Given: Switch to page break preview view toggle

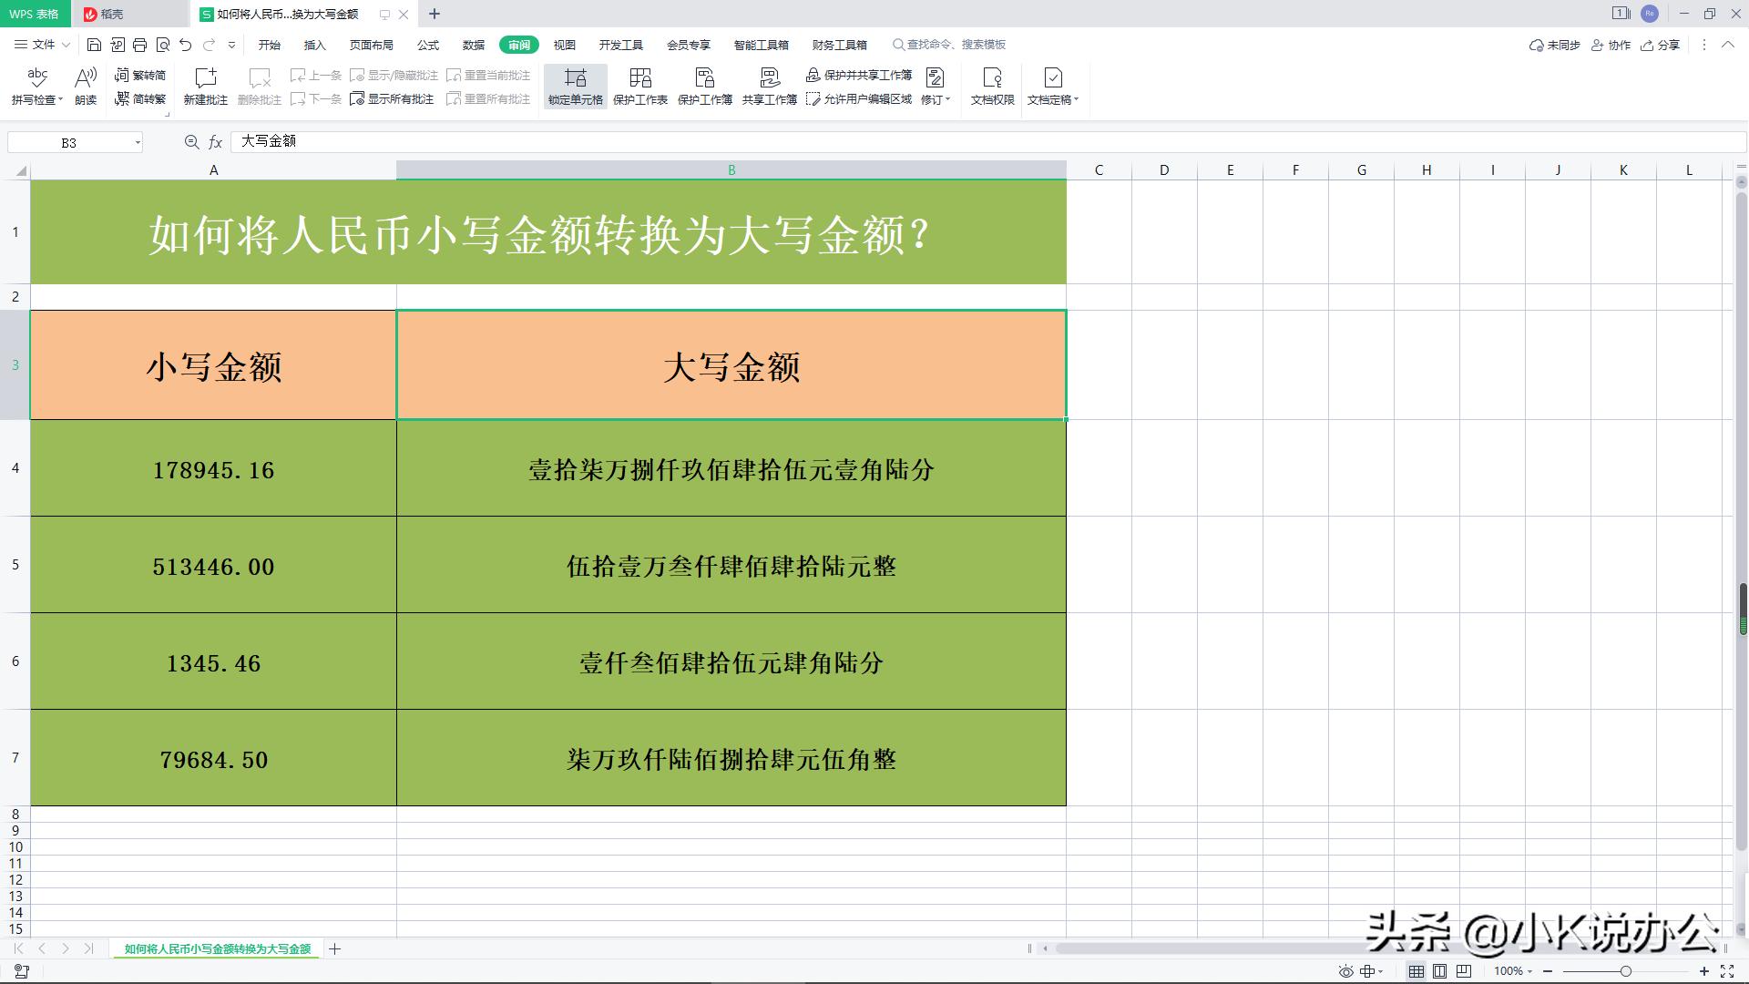Looking at the screenshot, I should (1464, 971).
